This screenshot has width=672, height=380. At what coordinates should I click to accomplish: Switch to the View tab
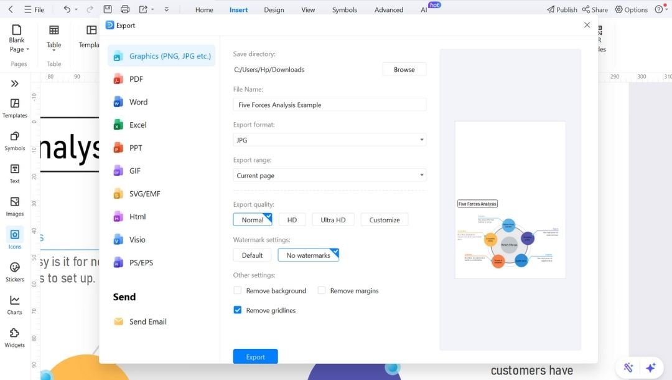[x=308, y=9]
